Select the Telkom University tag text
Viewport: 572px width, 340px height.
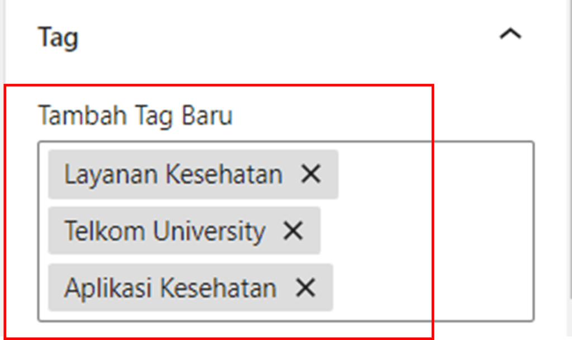coord(164,231)
